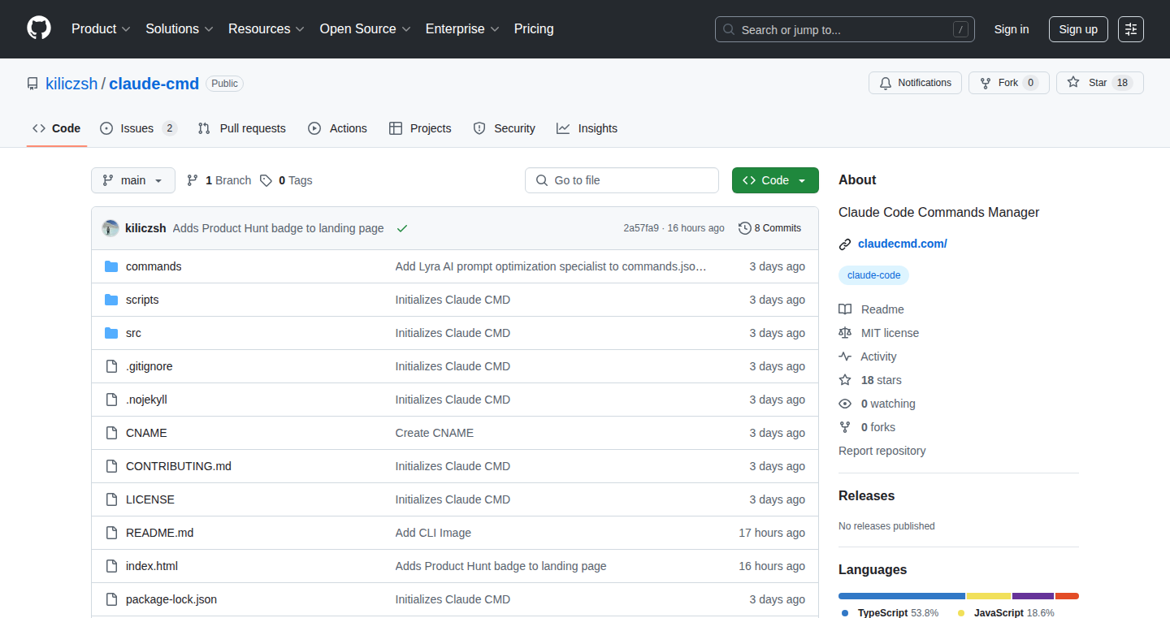The width and height of the screenshot is (1170, 618).
Task: Open the Releases heading link
Action: (866, 495)
